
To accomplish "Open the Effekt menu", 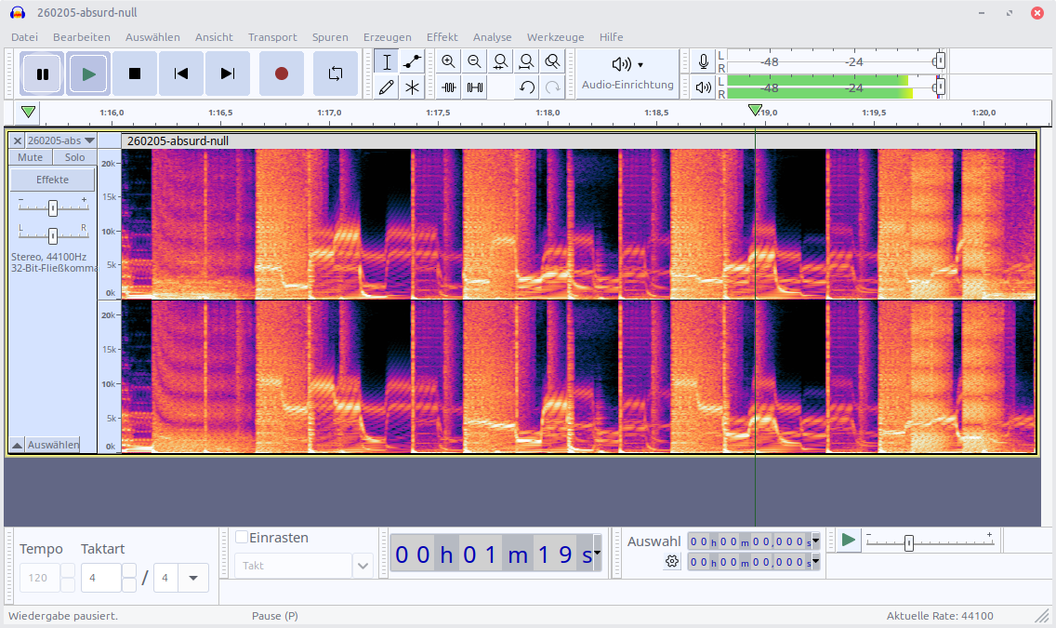I will pos(442,37).
